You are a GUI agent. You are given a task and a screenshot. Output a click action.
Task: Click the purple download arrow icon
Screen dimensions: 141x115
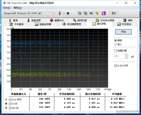104,13
